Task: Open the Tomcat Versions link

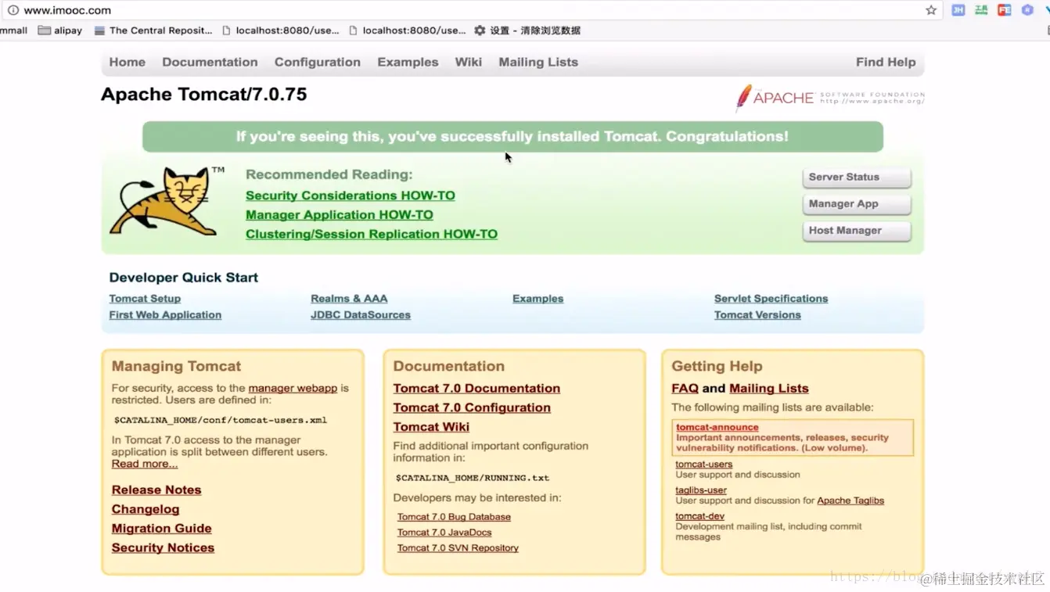Action: point(757,315)
